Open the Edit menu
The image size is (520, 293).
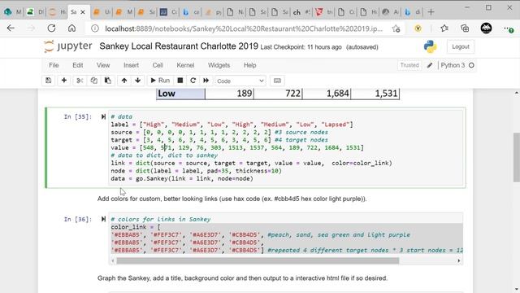coord(78,65)
